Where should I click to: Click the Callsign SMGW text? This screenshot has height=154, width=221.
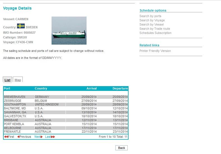tap(15, 37)
